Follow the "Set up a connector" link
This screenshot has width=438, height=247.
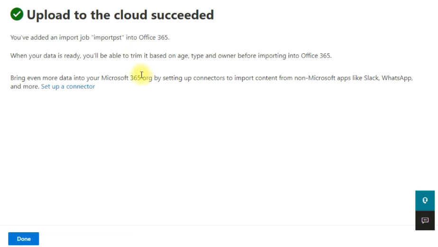tap(68, 86)
